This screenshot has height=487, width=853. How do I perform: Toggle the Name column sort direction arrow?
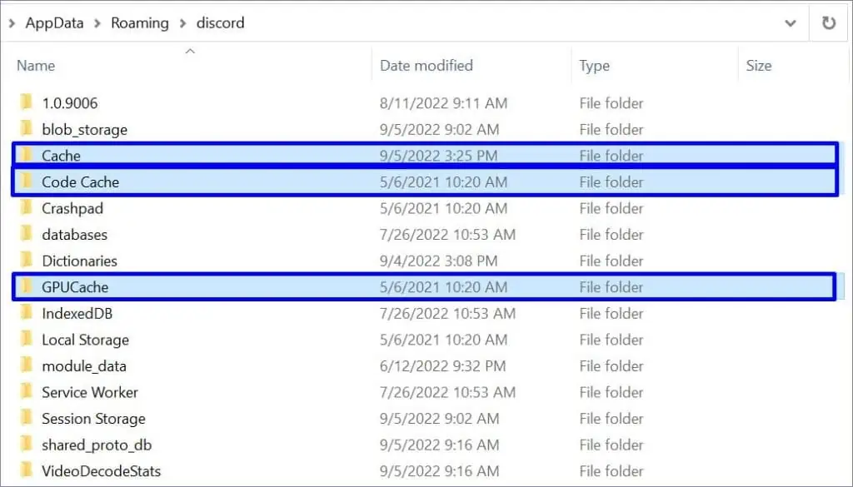click(x=190, y=51)
